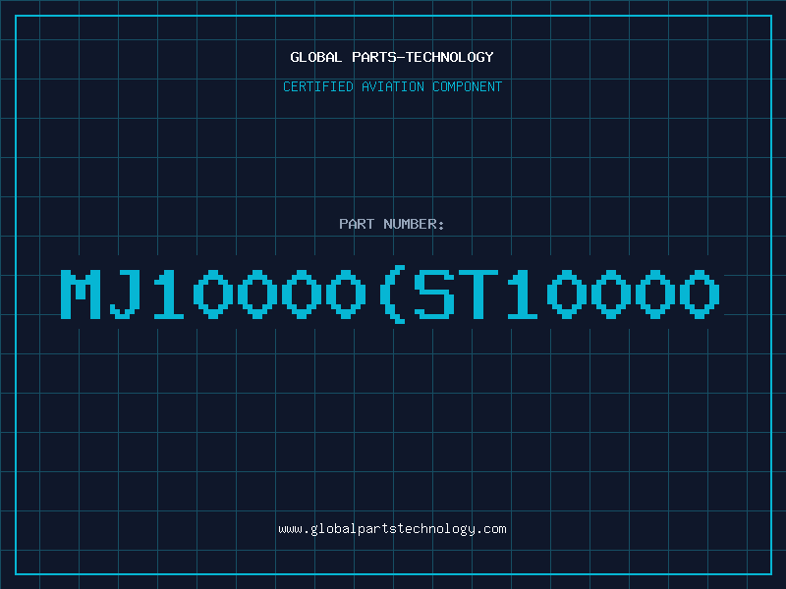Image resolution: width=786 pixels, height=589 pixels.
Task: Open the www.globalpartstechnology.com link
Action: [x=392, y=529]
